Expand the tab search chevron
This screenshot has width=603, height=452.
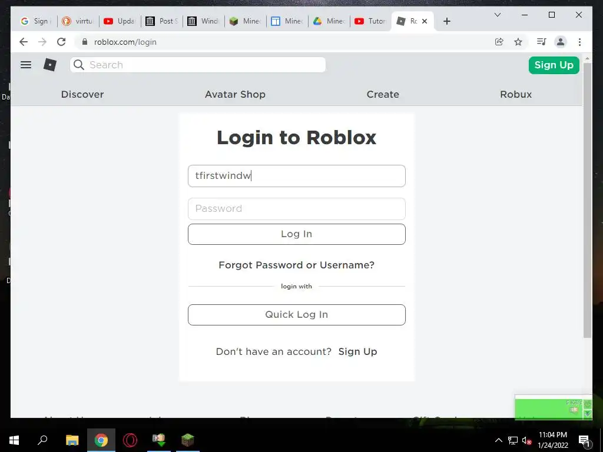pyautogui.click(x=497, y=15)
